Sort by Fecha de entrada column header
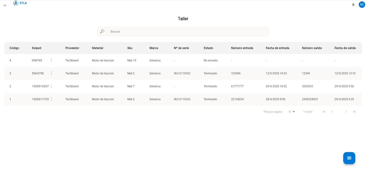This screenshot has width=366, height=170. [277, 48]
